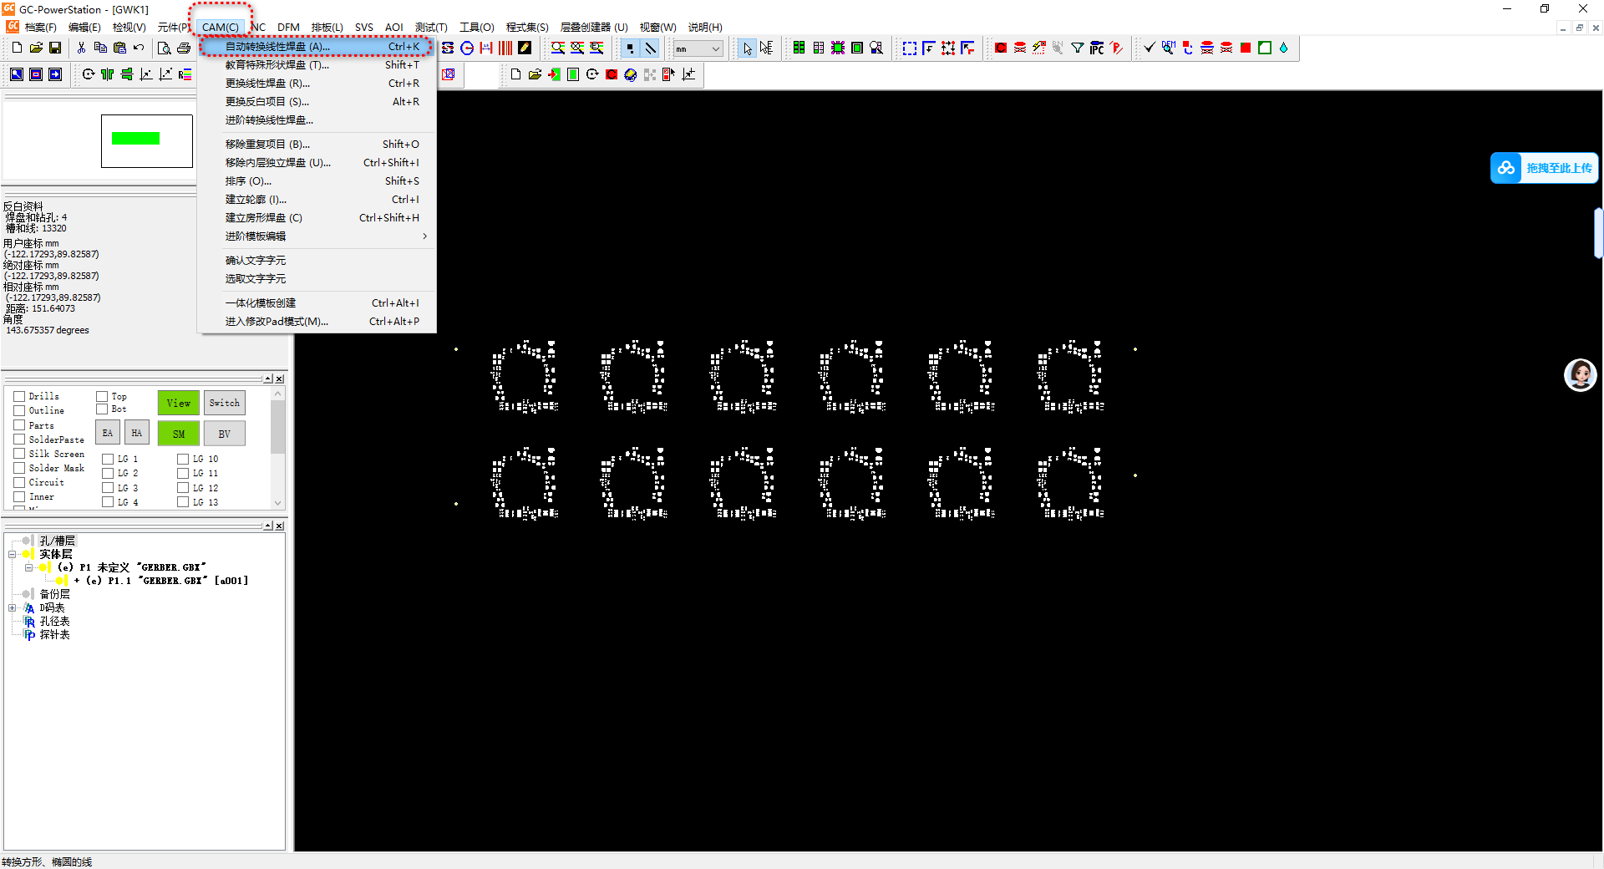Click the Save floppy disk icon
Image resolution: width=1604 pixels, height=869 pixels.
point(55,48)
